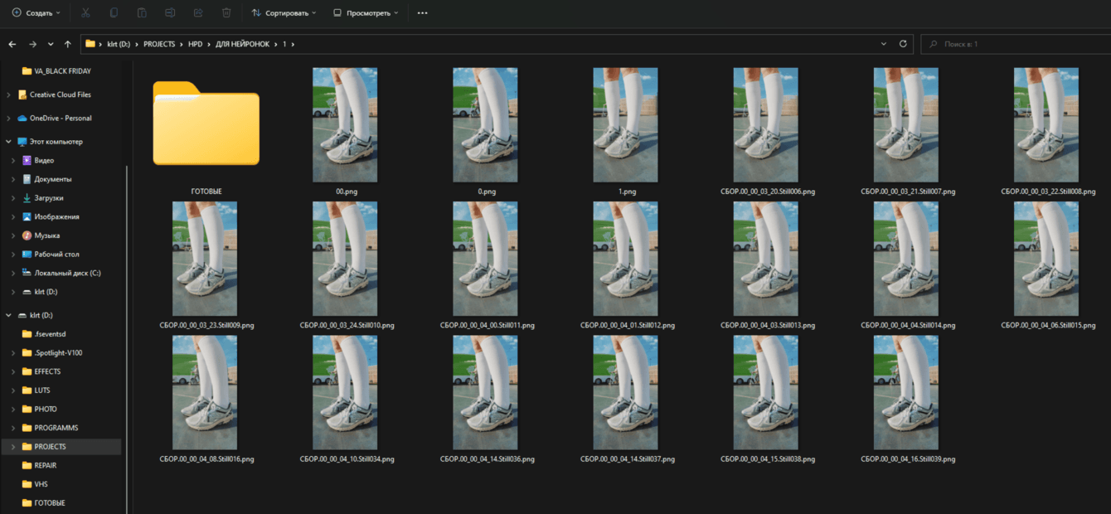
Task: Expand the Этот компьютер tree node
Action: point(9,142)
